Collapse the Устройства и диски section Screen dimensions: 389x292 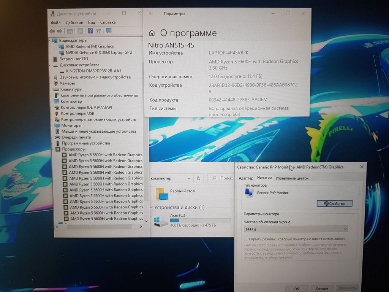pyautogui.click(x=152, y=208)
